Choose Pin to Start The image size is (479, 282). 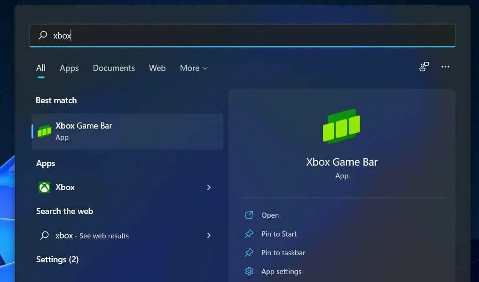279,234
